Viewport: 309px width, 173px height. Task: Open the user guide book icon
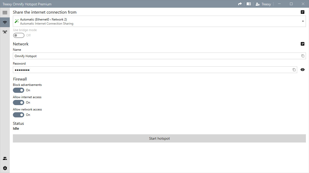pos(248,4)
